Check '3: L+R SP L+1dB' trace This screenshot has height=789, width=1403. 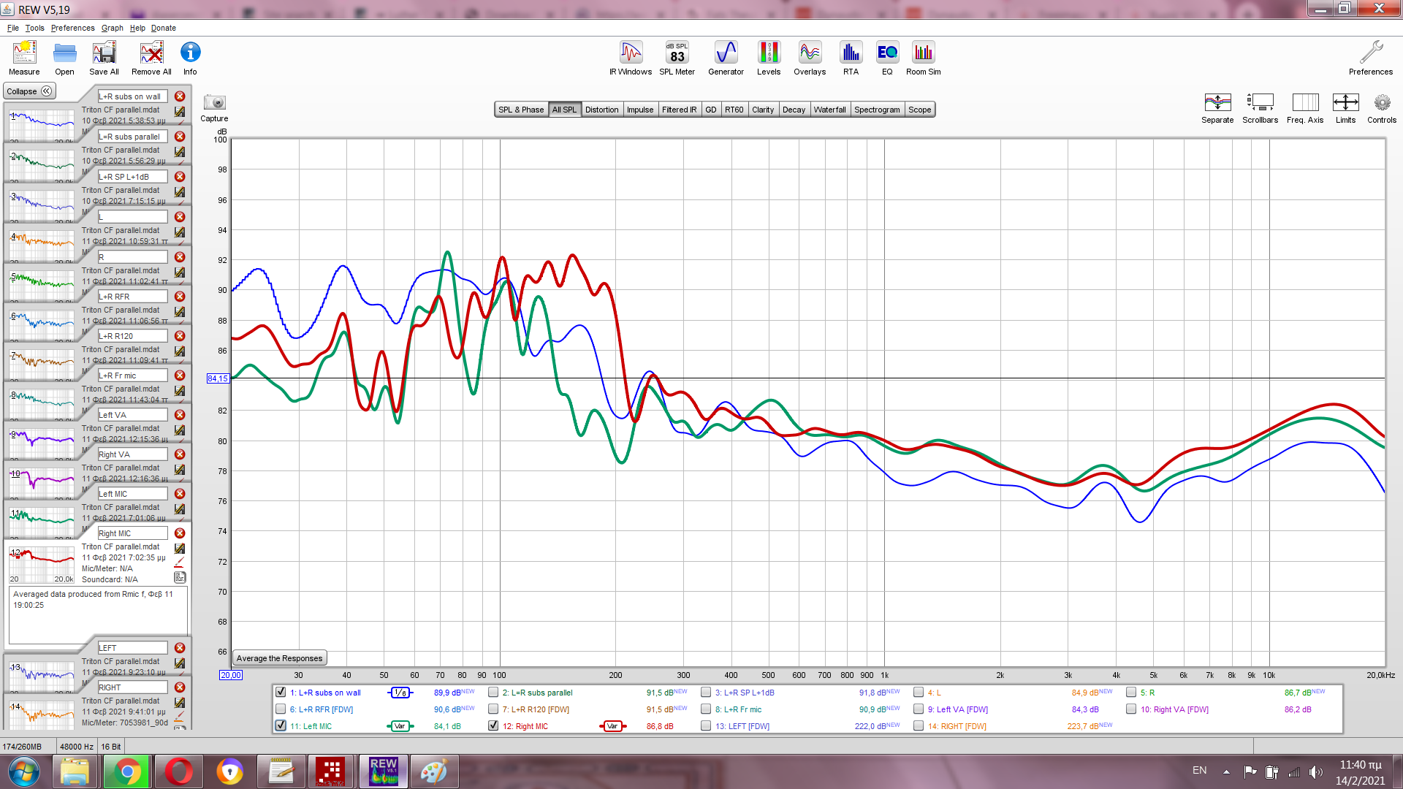706,692
